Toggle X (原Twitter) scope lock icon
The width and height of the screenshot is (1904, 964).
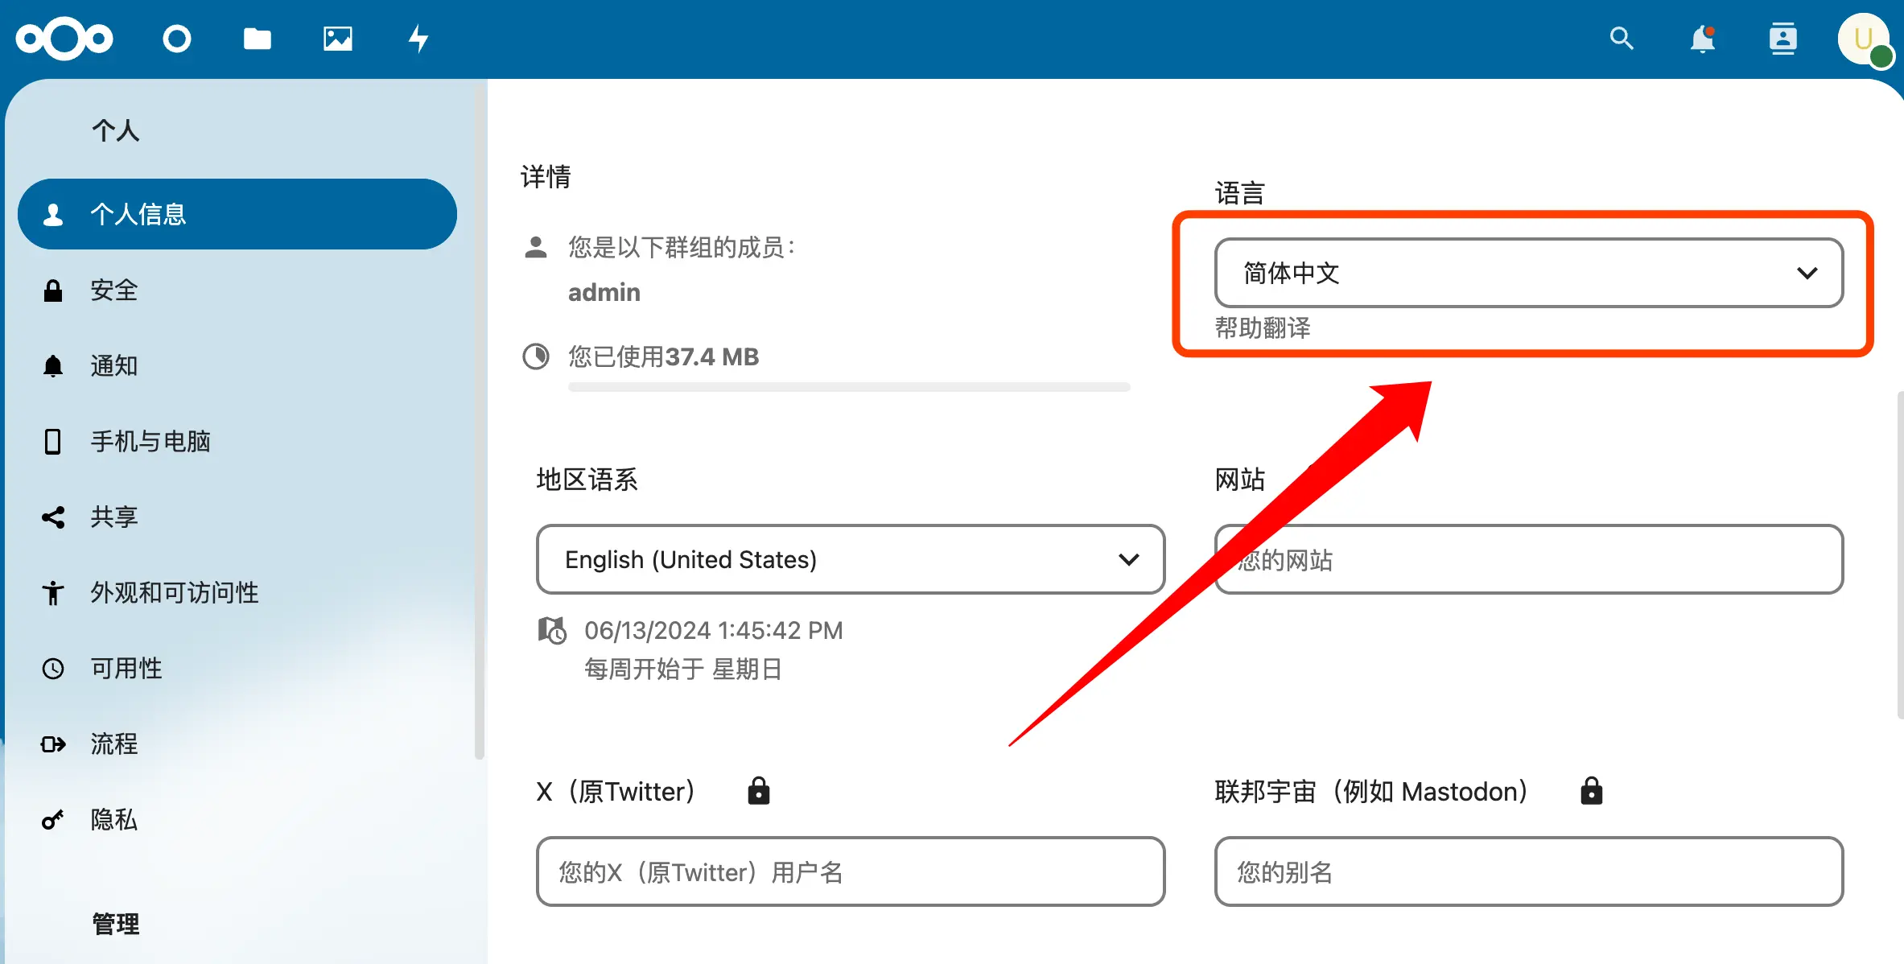coord(758,791)
